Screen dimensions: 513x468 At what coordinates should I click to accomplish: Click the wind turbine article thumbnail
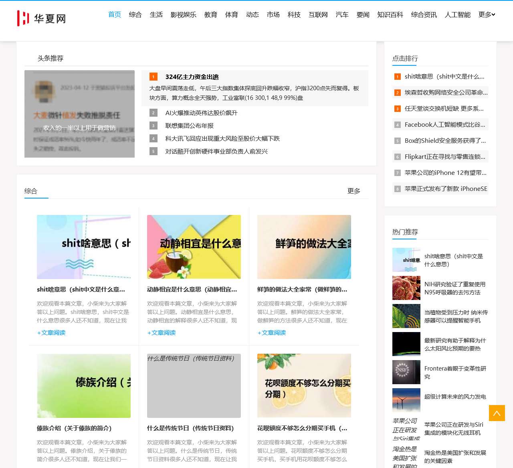click(x=406, y=400)
